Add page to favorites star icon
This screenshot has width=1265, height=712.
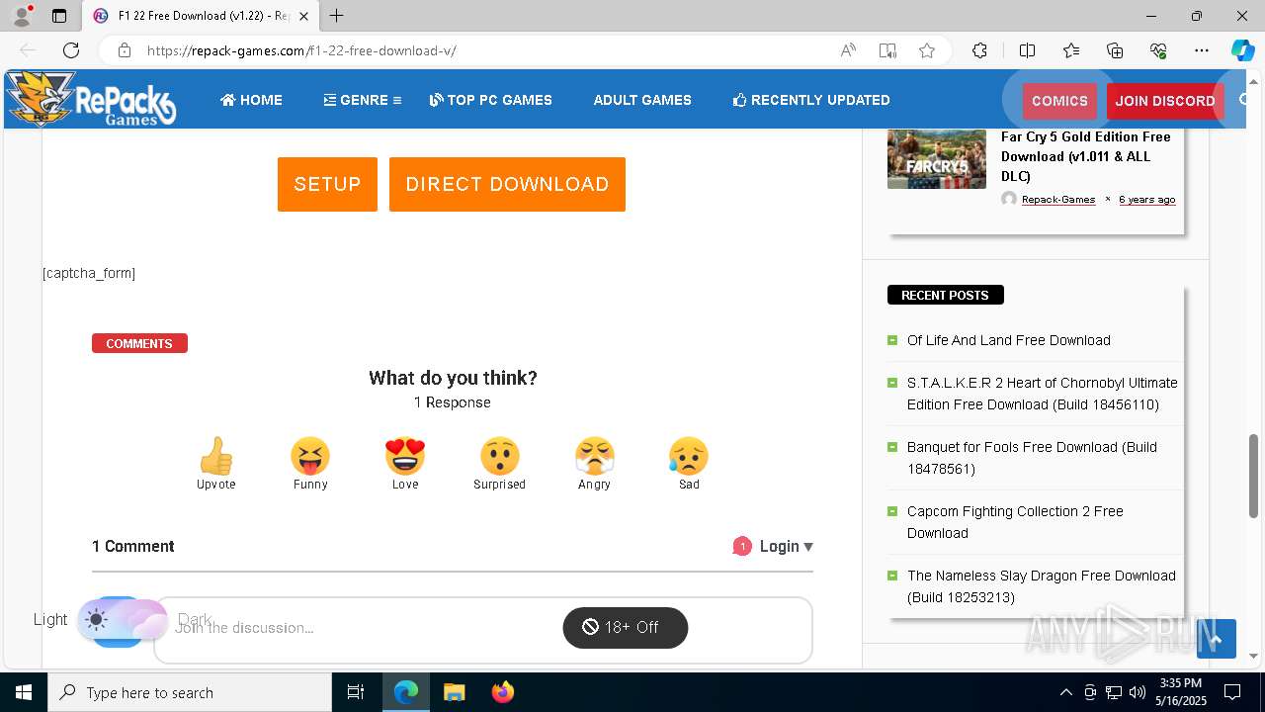pyautogui.click(x=927, y=50)
